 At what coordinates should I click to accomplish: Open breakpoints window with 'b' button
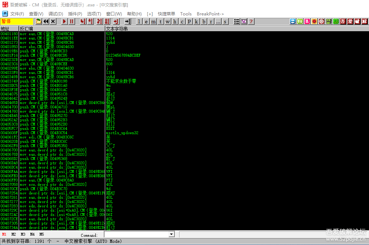point(204,22)
